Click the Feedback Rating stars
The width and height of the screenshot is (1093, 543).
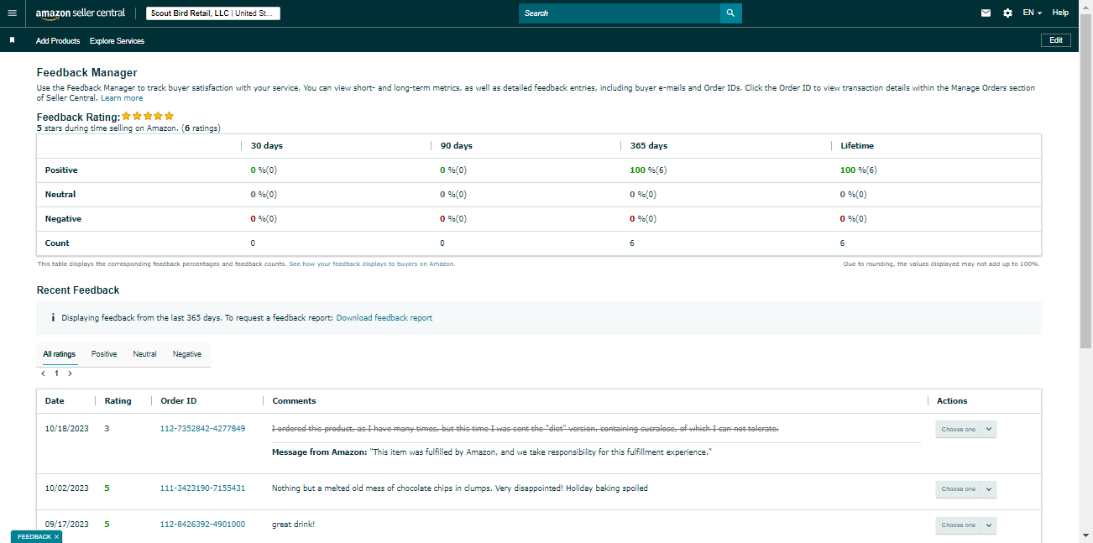(x=148, y=116)
